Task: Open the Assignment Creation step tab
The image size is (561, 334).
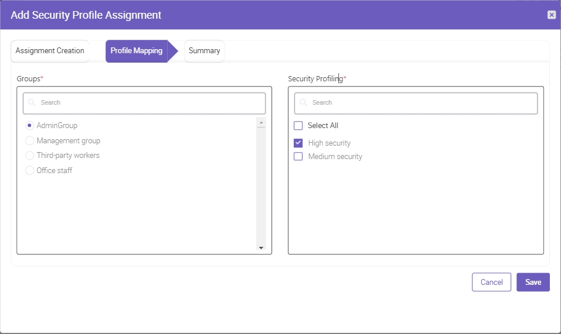Action: tap(50, 51)
